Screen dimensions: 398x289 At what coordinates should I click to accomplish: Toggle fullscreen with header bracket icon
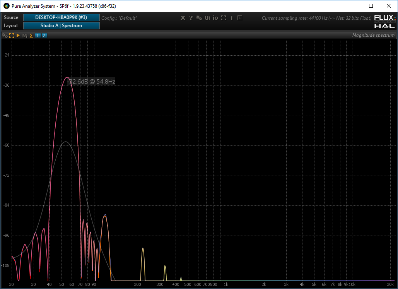tap(224, 18)
